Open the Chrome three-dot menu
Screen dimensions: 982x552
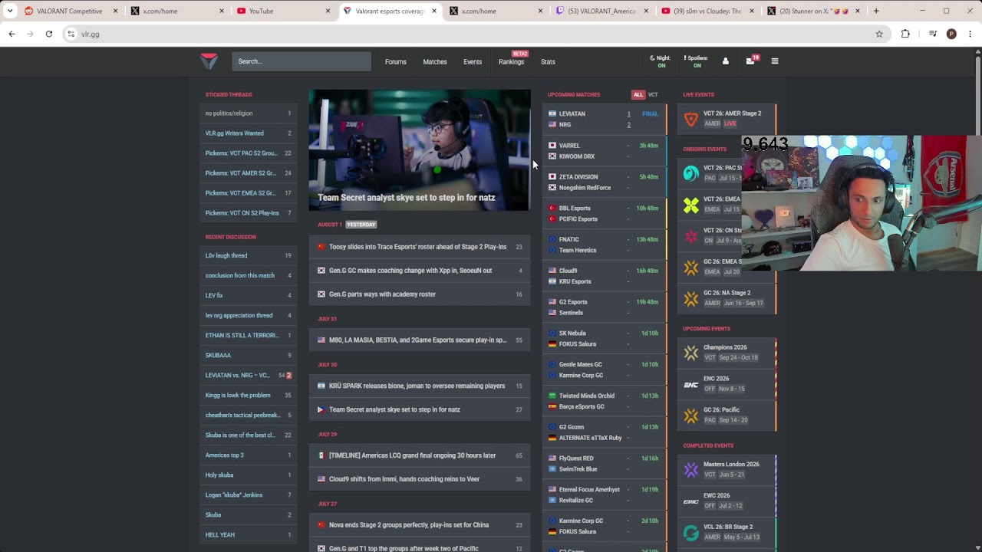pyautogui.click(x=970, y=34)
